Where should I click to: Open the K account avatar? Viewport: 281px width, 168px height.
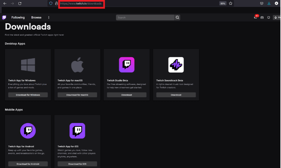[276, 3]
